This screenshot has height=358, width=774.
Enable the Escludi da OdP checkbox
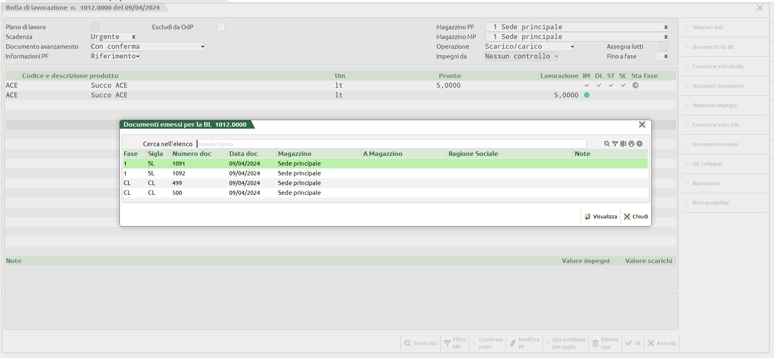(221, 27)
